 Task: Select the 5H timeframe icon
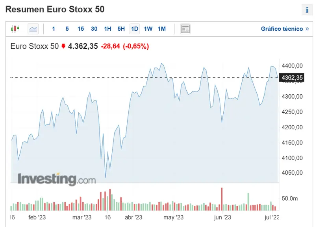(120, 29)
